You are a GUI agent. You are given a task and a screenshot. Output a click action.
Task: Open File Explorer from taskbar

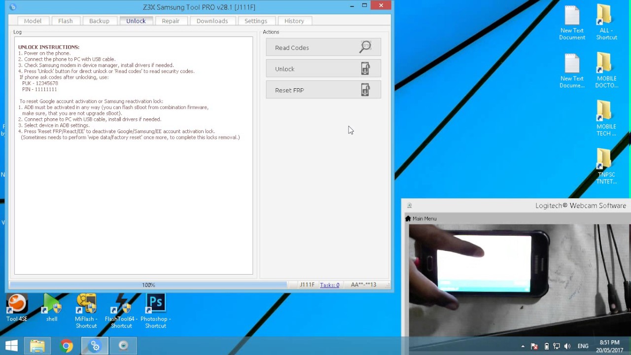coord(37,346)
